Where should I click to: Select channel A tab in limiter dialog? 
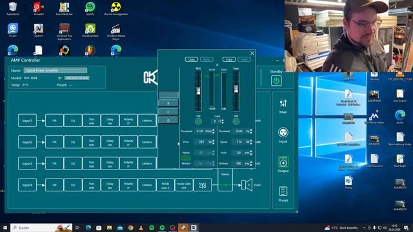tap(168, 95)
